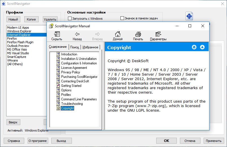Open Purchasing ScrollNavigator topic
The width and height of the screenshot is (227, 147).
coord(79,77)
